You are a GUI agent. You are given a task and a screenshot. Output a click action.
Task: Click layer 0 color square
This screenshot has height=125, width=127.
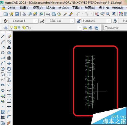27,28
